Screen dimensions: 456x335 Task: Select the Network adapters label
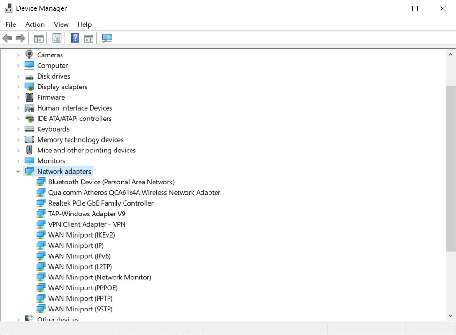click(x=64, y=172)
